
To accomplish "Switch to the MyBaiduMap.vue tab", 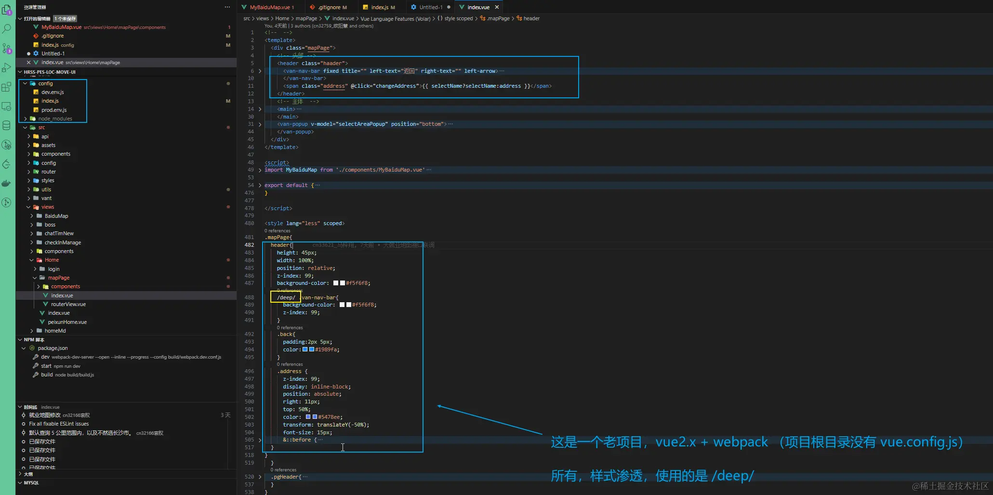I will pos(269,7).
